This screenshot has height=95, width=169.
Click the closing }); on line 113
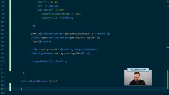pos(23,73)
